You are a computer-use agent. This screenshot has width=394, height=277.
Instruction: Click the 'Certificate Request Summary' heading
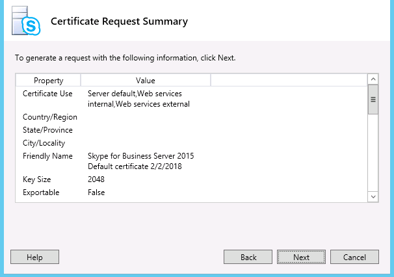[119, 21]
